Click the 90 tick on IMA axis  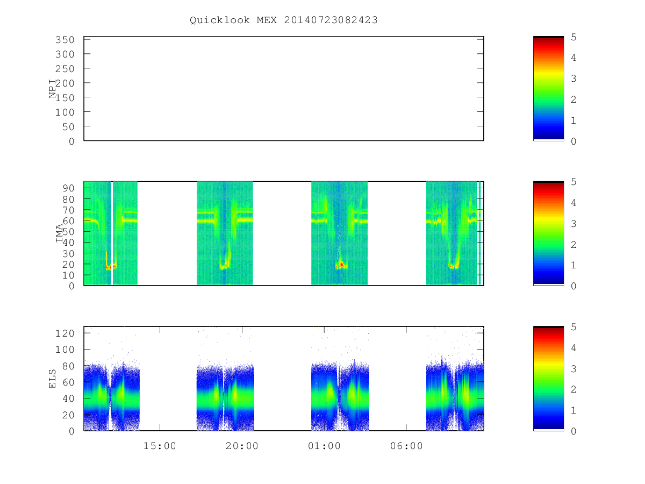pyautogui.click(x=68, y=188)
